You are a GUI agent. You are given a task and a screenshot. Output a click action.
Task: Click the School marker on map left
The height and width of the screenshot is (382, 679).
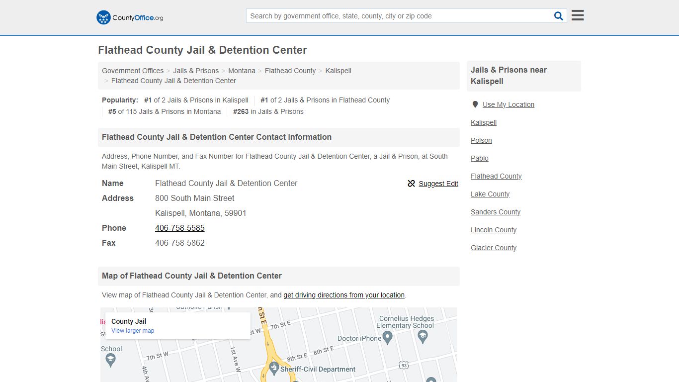[x=111, y=361]
